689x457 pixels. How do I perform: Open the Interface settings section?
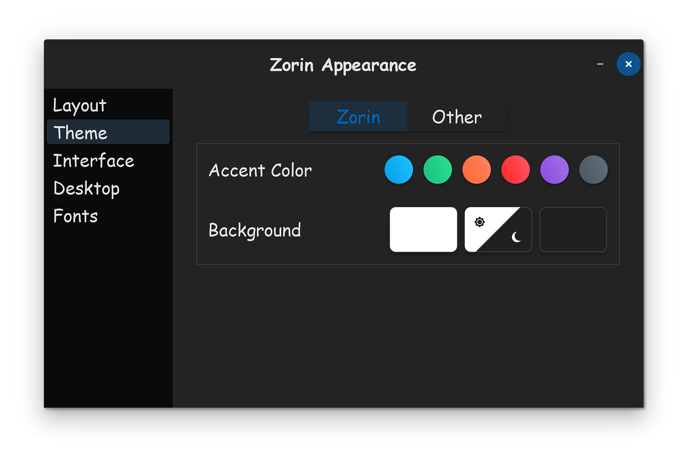point(93,160)
